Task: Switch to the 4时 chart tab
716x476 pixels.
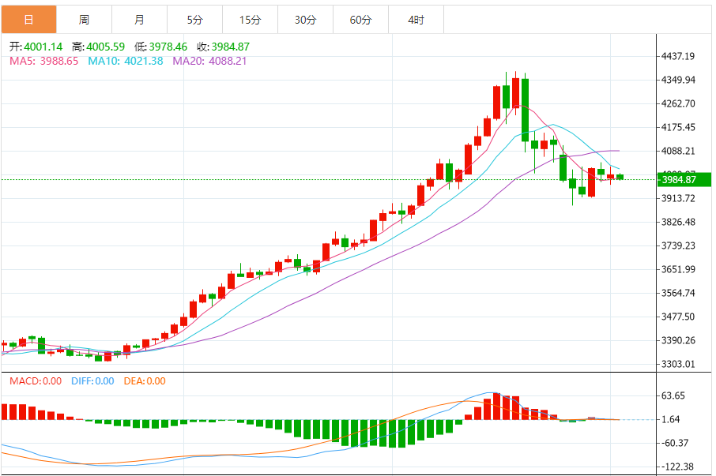Action: tap(416, 19)
